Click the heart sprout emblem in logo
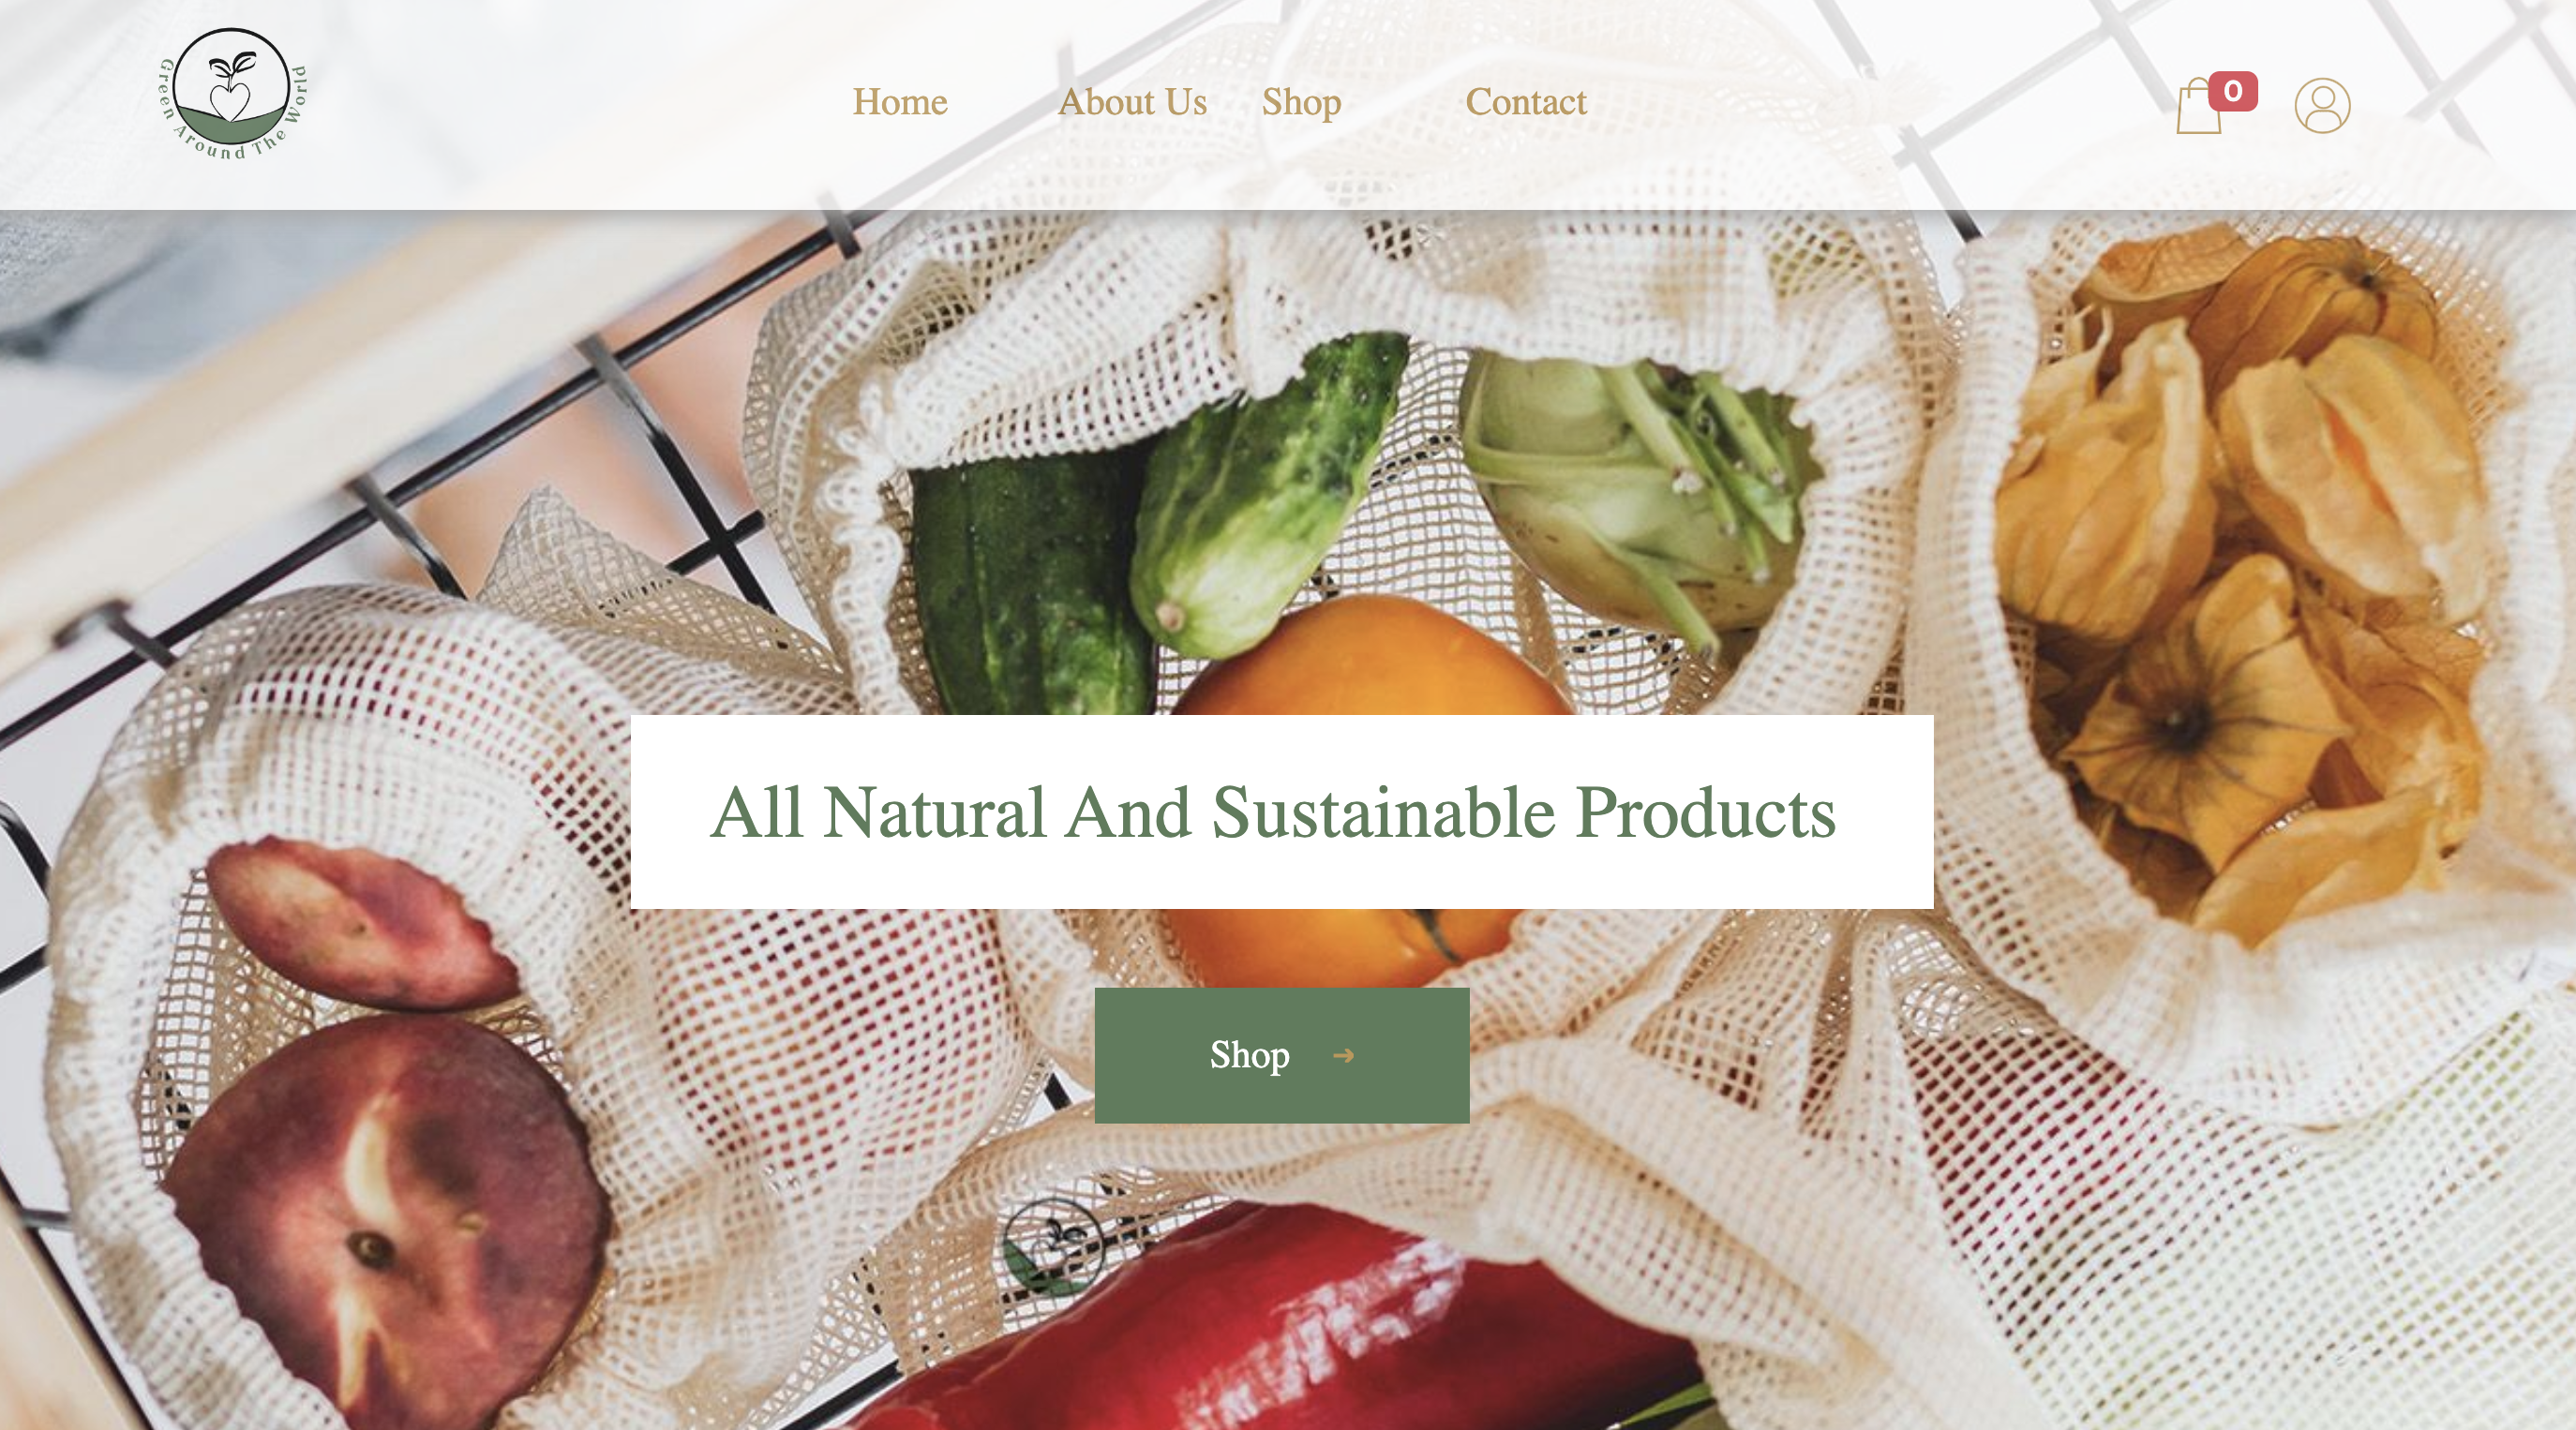The height and width of the screenshot is (1430, 2576). click(x=231, y=86)
